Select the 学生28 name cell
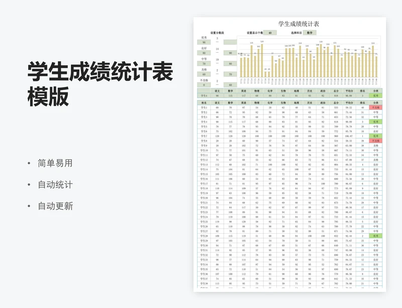This screenshot has height=308, width=402. pyautogui.click(x=204, y=236)
